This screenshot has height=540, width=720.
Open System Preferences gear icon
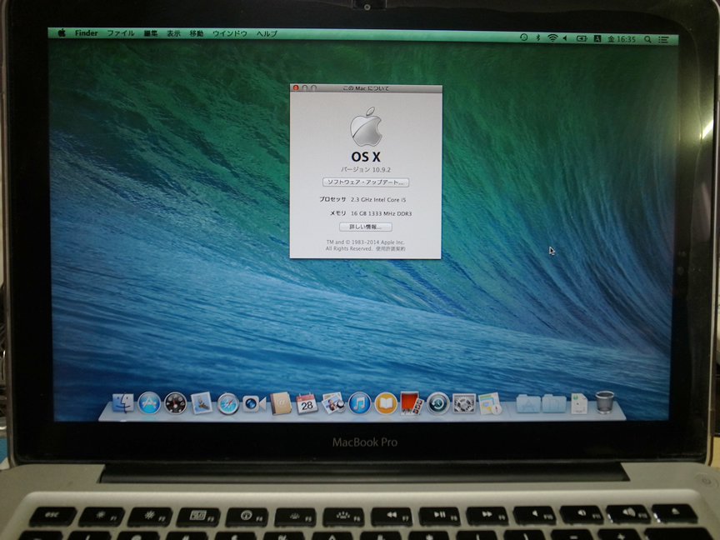click(x=464, y=404)
